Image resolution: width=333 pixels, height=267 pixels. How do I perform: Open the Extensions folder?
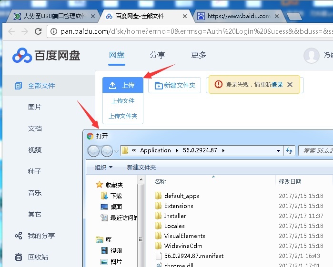pyautogui.click(x=178, y=206)
